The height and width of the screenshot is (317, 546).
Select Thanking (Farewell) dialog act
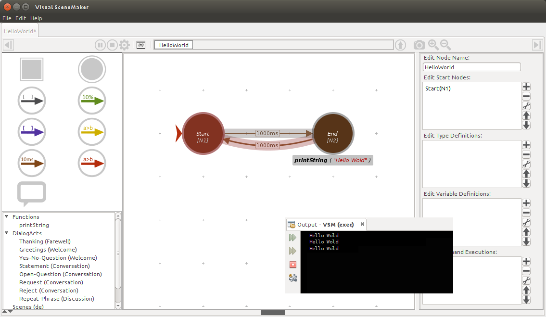(x=45, y=241)
